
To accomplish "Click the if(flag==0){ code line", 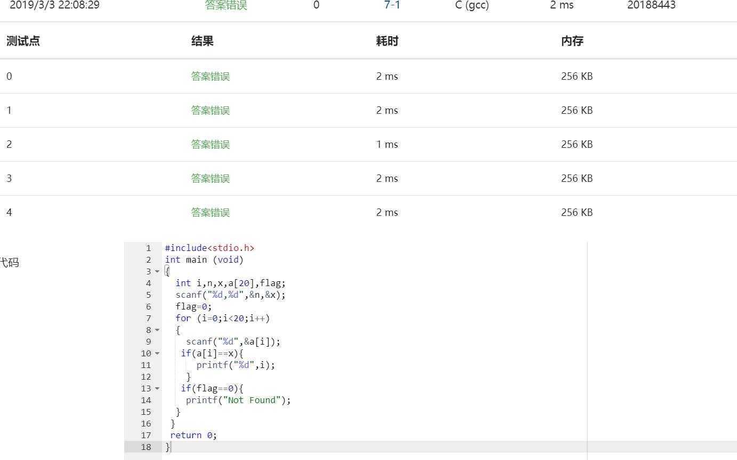I will click(x=212, y=388).
